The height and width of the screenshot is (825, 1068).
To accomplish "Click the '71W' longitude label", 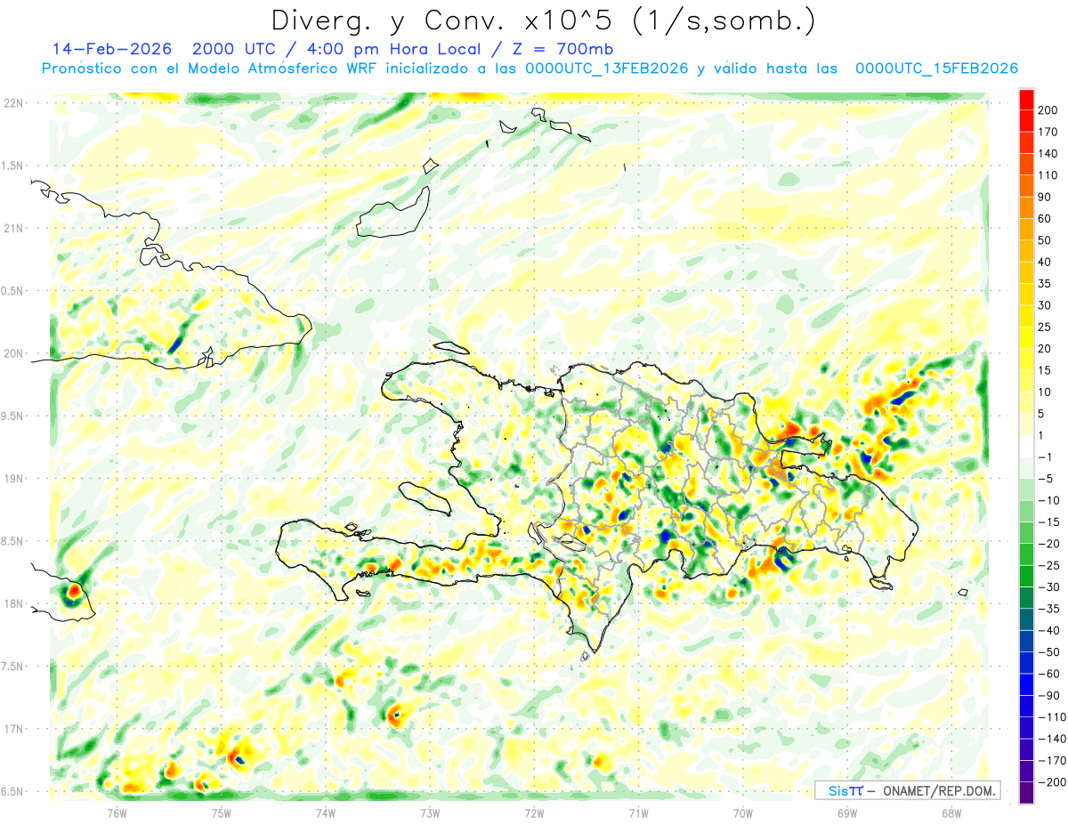I will (638, 813).
